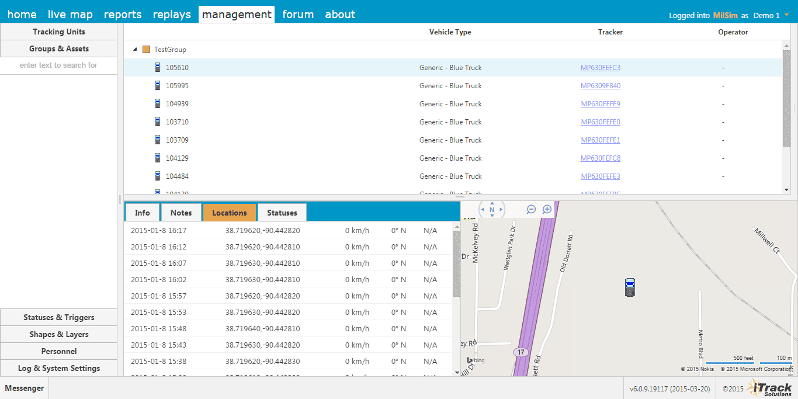Switch to the Statuses tab
The image size is (798, 399).
tap(282, 213)
